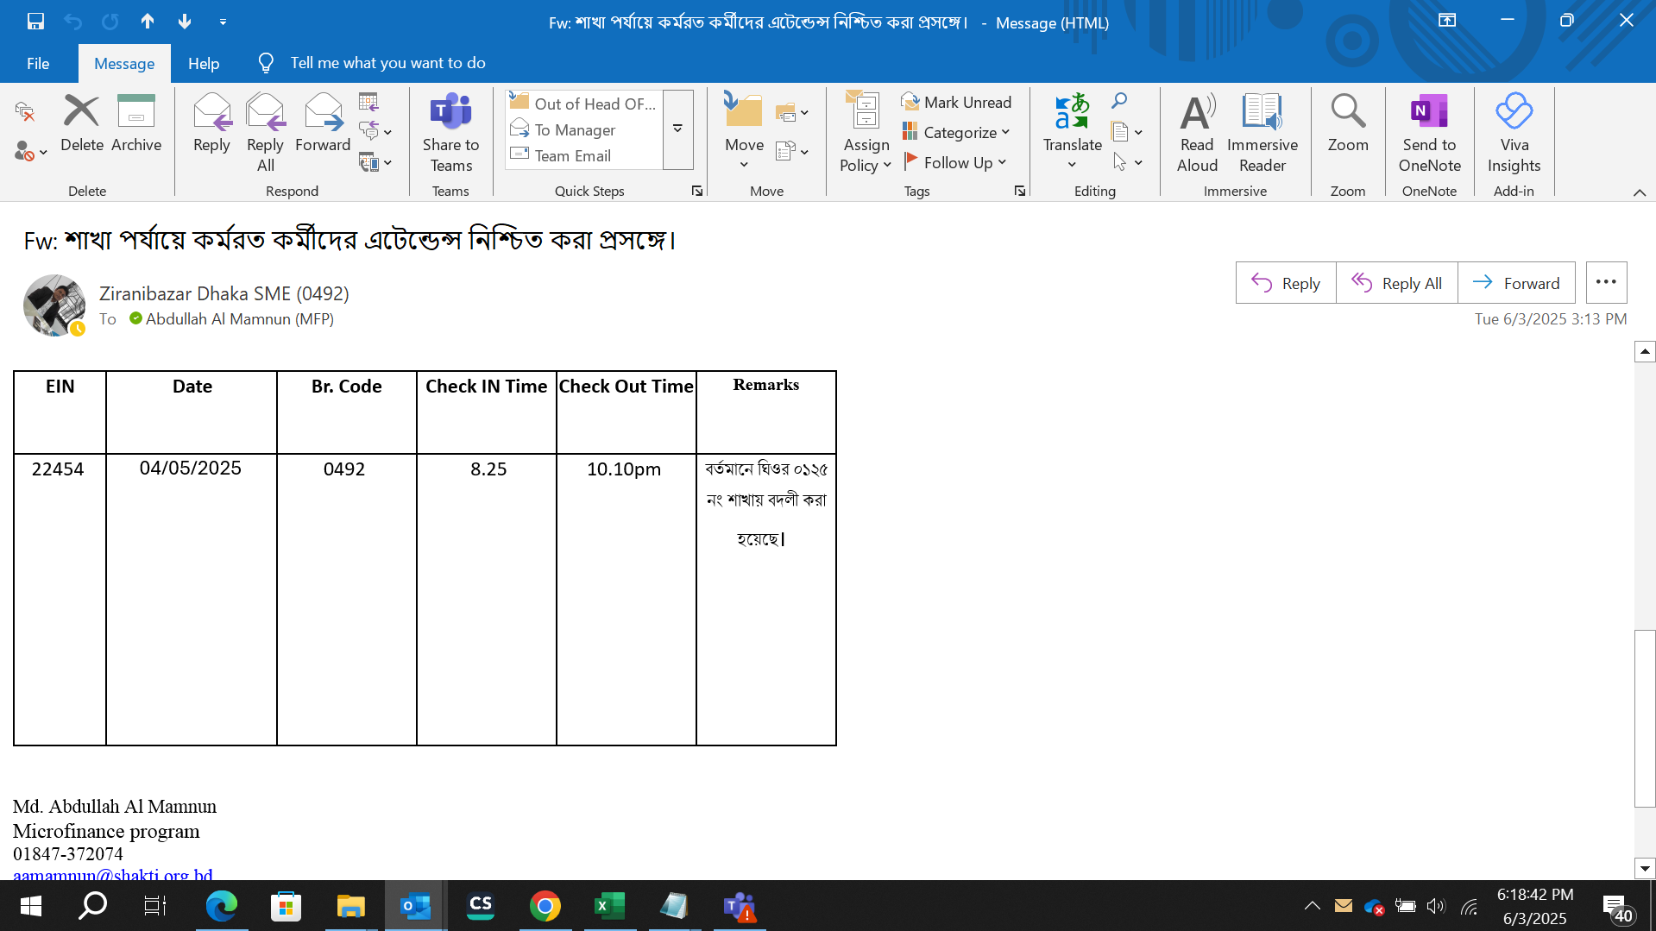Image resolution: width=1656 pixels, height=931 pixels.
Task: Open Assign Policy options
Action: click(866, 133)
